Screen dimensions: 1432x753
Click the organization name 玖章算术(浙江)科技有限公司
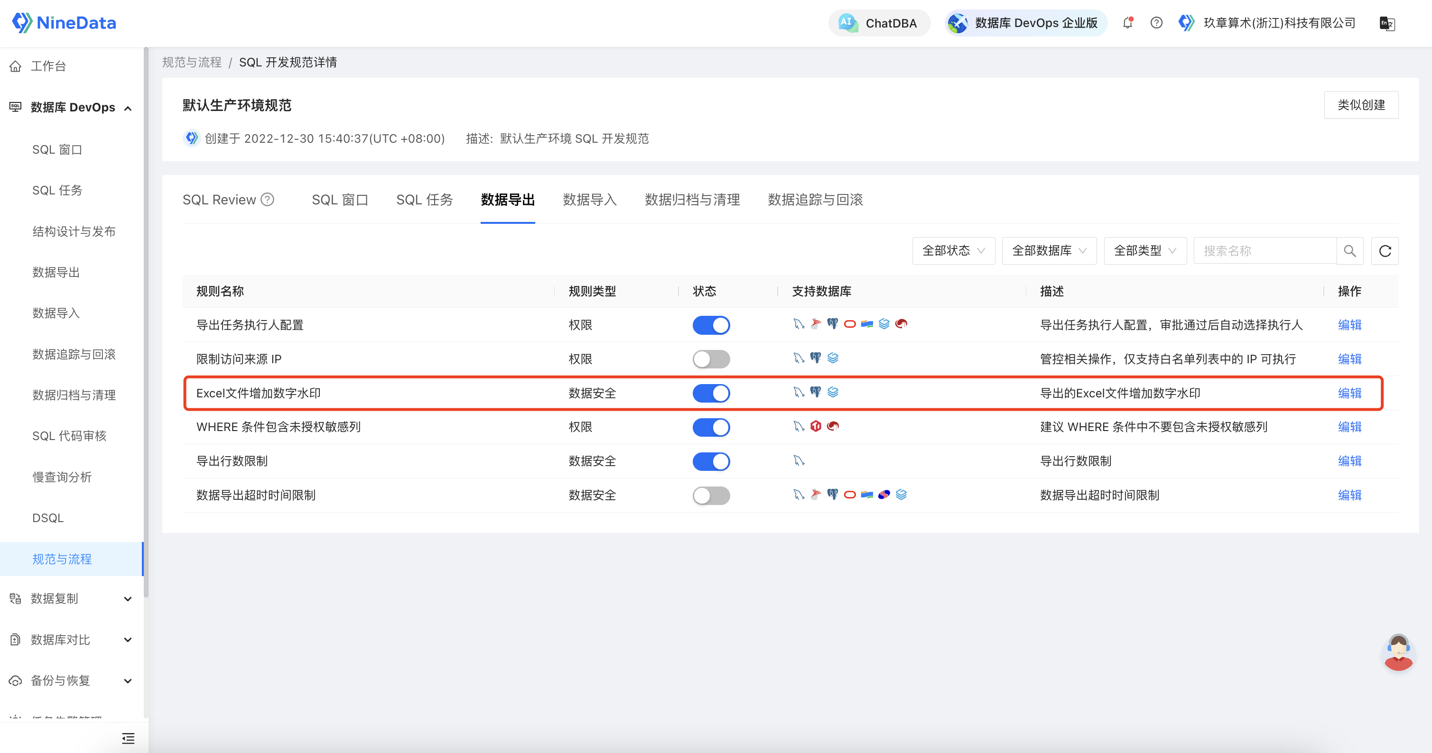[x=1279, y=23]
